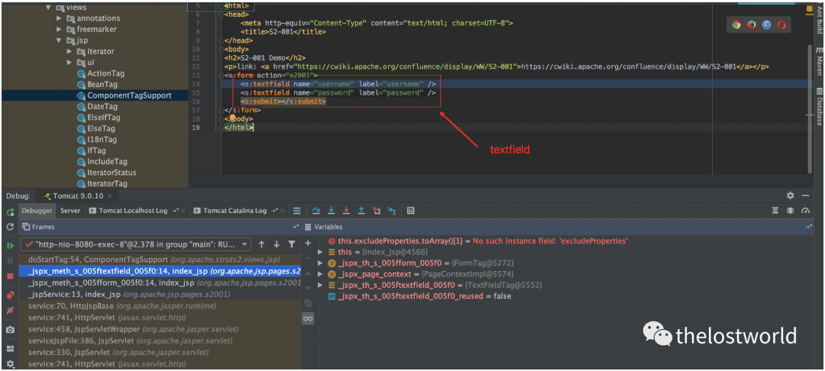Switch to the Server tab
The width and height of the screenshot is (825, 371).
(x=70, y=211)
